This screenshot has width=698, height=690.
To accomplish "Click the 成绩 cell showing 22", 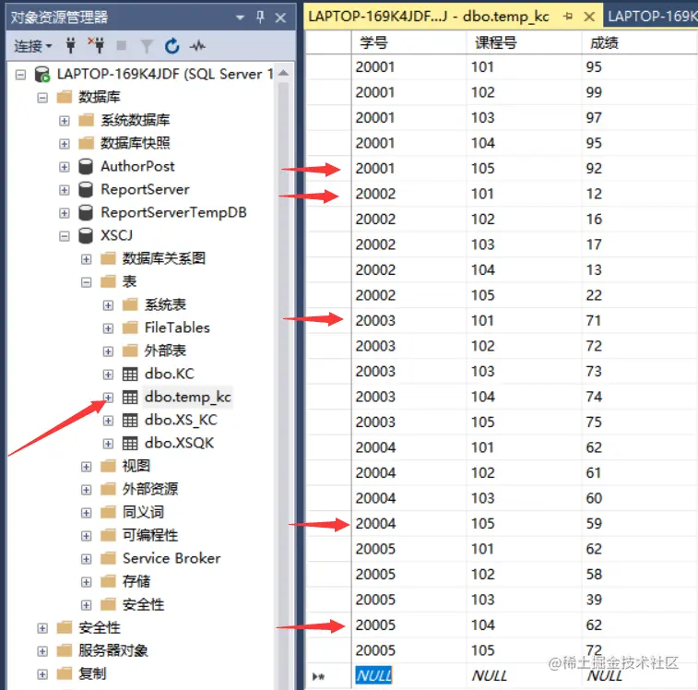I will (640, 295).
